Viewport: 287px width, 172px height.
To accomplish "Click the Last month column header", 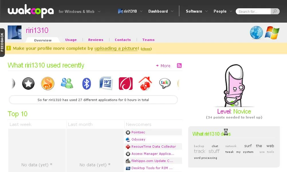I will point(80,124).
